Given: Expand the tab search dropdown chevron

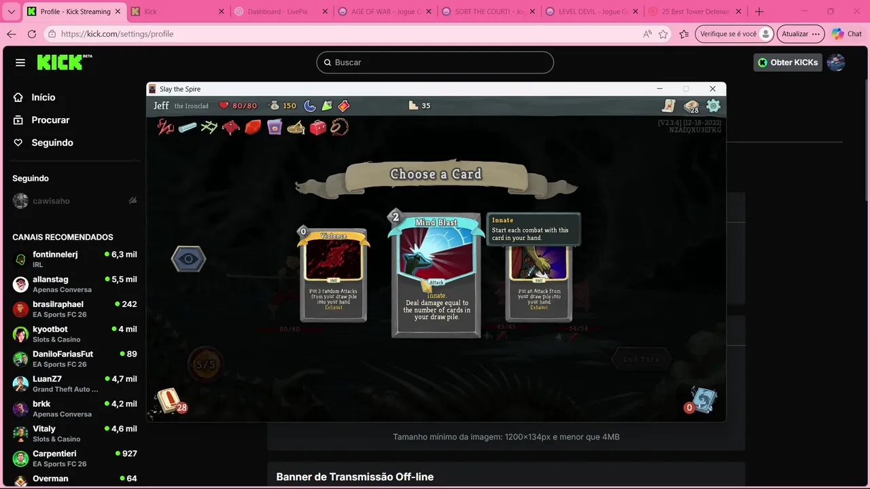Looking at the screenshot, I should click(x=11, y=12).
